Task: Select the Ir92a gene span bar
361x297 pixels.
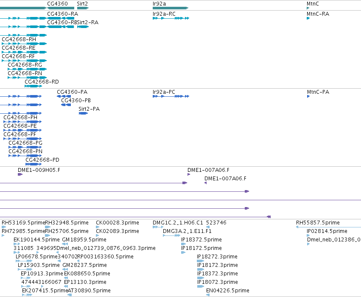Action: click(171, 8)
